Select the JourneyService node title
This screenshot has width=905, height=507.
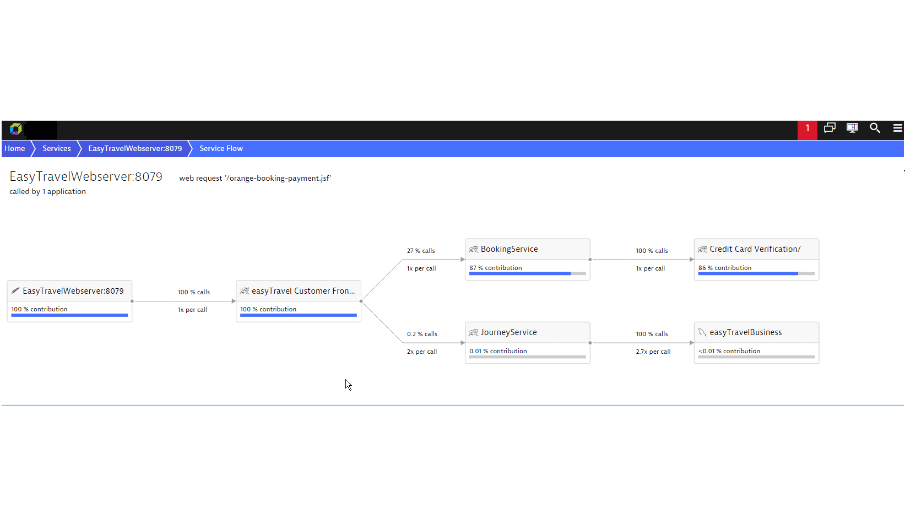click(x=509, y=332)
